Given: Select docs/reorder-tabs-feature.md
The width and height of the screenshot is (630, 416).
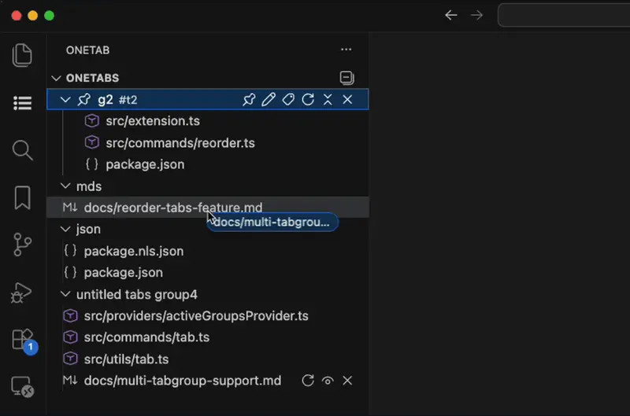Looking at the screenshot, I should pos(208,208).
